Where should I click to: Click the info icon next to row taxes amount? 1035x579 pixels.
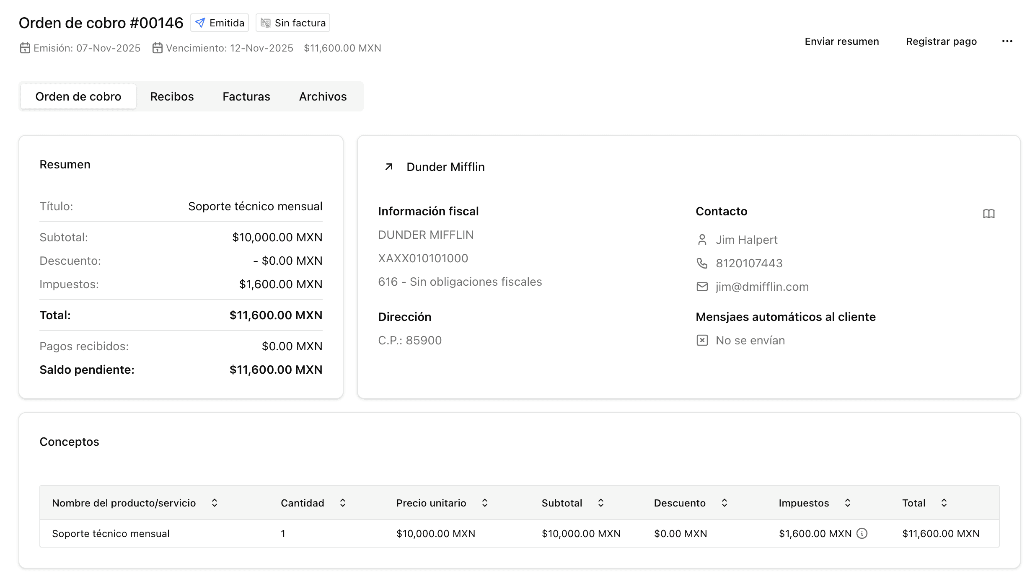click(x=862, y=533)
